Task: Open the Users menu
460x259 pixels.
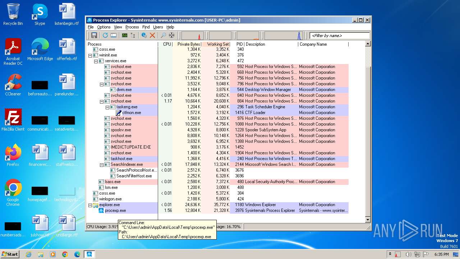Action: point(158,27)
